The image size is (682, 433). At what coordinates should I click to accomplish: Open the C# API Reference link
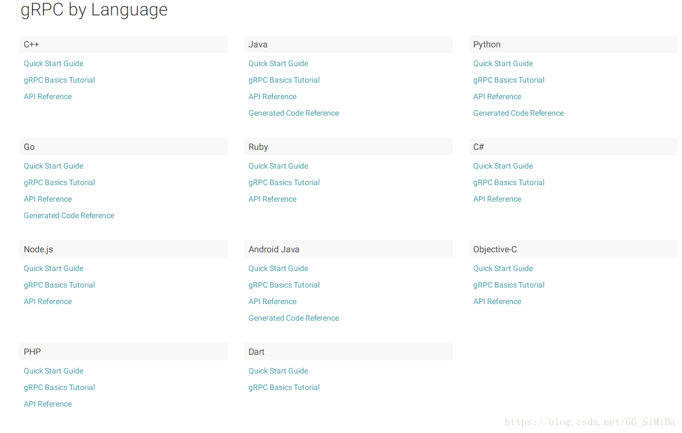click(x=497, y=199)
